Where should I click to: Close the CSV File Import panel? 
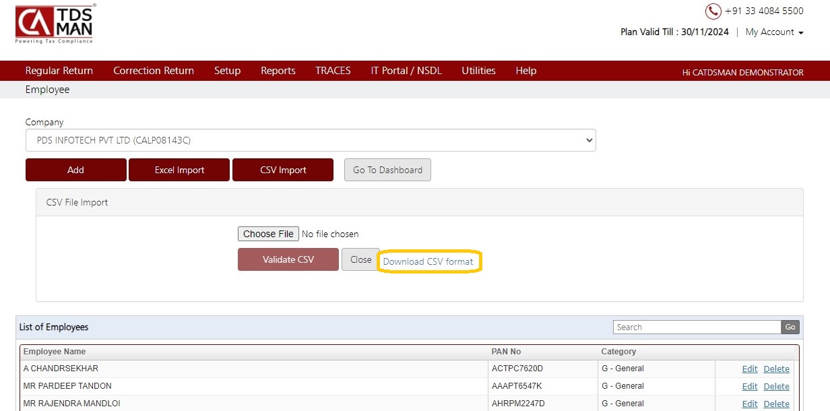pyautogui.click(x=360, y=259)
